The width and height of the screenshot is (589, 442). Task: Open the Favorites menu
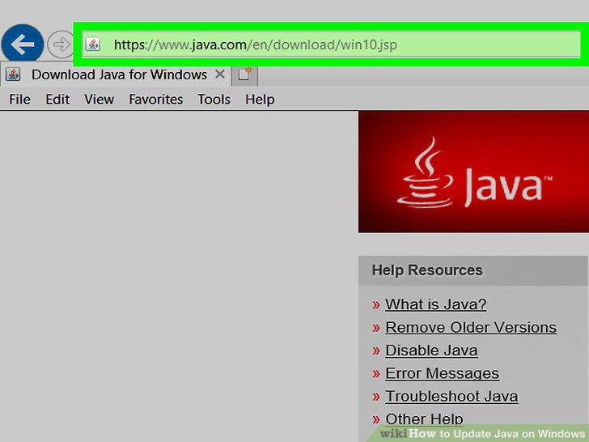point(156,99)
